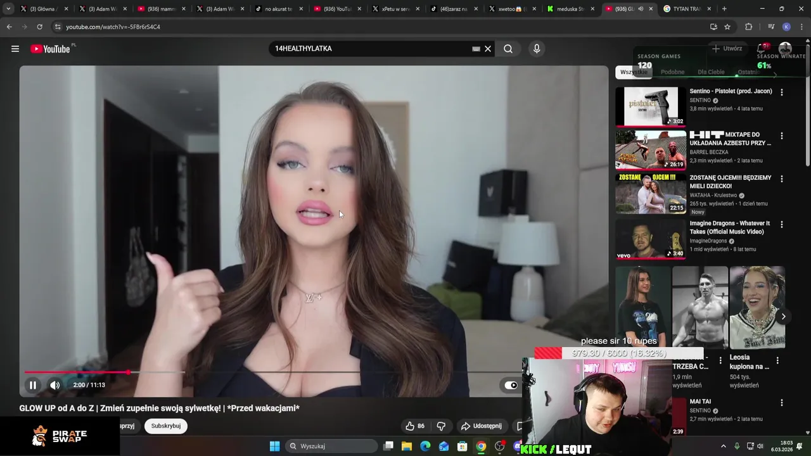
Task: Switch to the meduska tab
Action: click(x=571, y=9)
